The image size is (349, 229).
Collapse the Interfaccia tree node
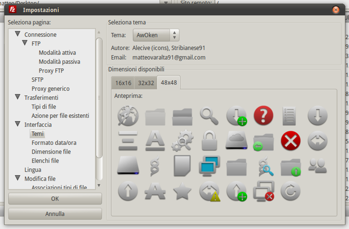tap(18, 124)
